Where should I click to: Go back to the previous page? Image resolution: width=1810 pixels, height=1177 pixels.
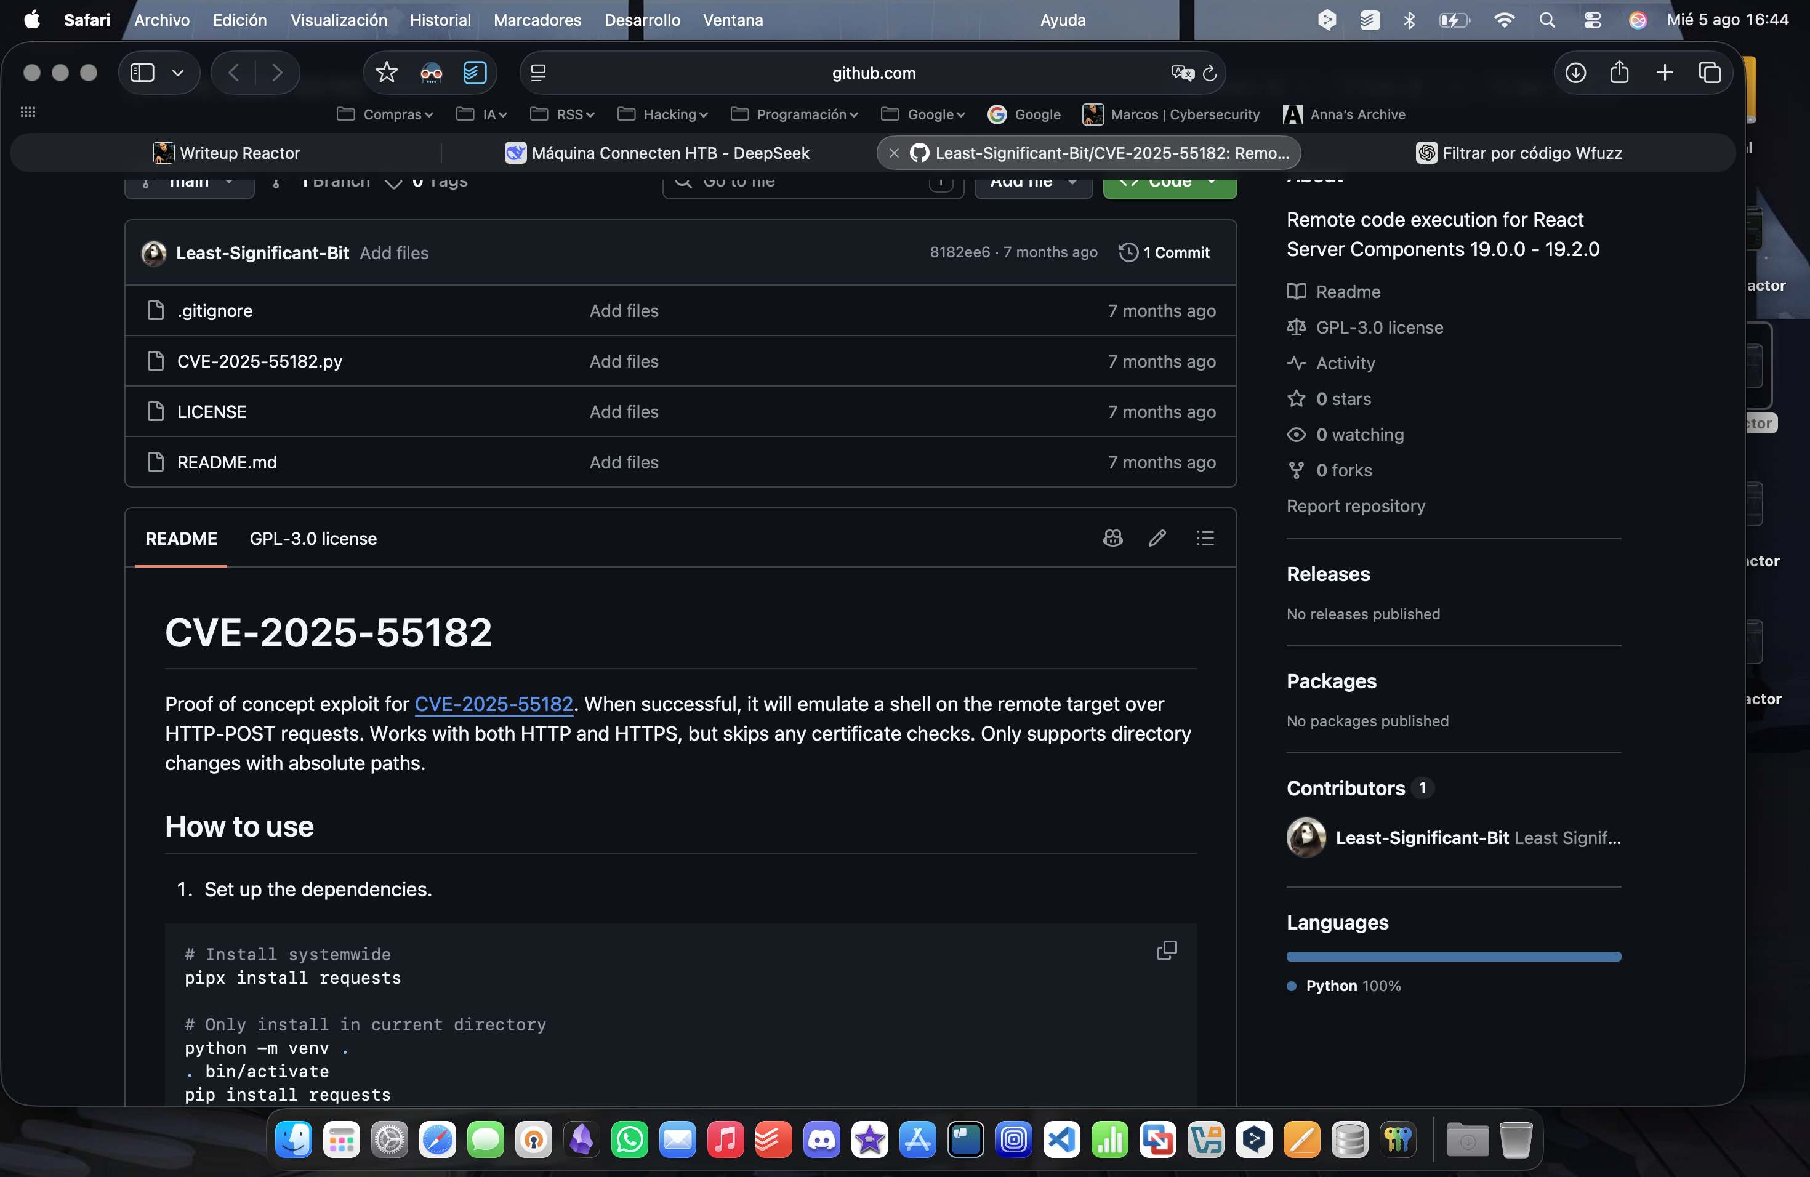[x=234, y=73]
